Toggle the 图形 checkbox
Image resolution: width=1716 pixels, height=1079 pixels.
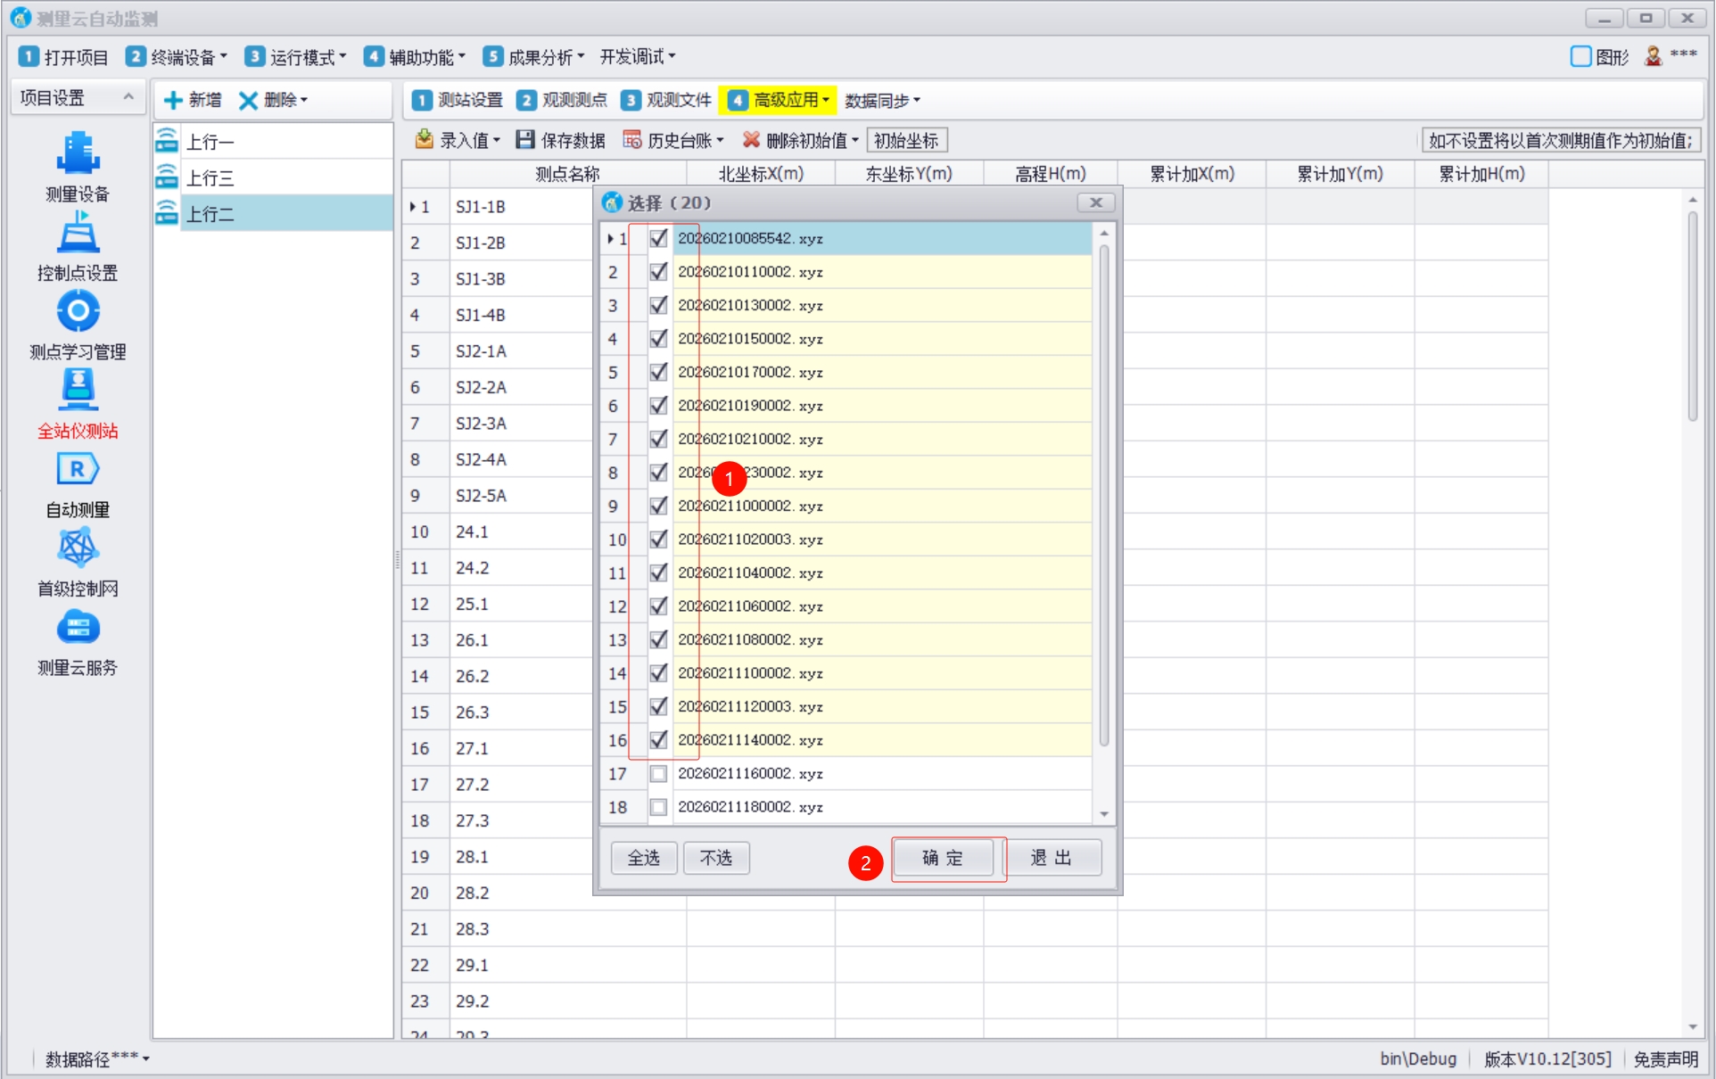[1580, 57]
